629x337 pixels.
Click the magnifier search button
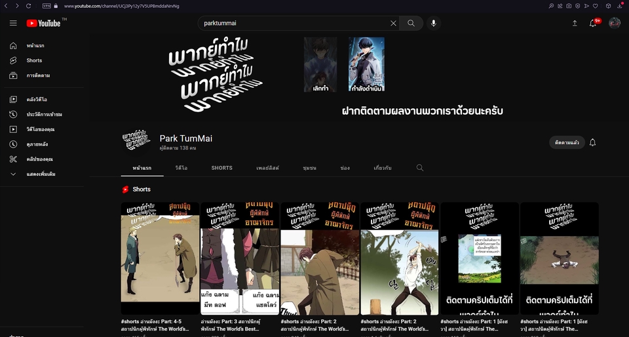pyautogui.click(x=411, y=23)
